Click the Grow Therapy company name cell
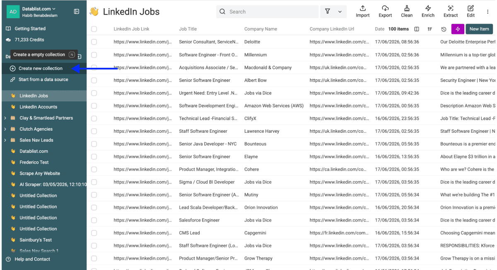This screenshot has width=497, height=270. pos(258,258)
